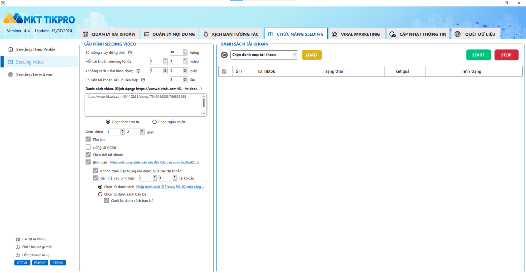The width and height of the screenshot is (526, 273).
Task: Click the MKT TIKPRO logo
Action: pyautogui.click(x=39, y=19)
